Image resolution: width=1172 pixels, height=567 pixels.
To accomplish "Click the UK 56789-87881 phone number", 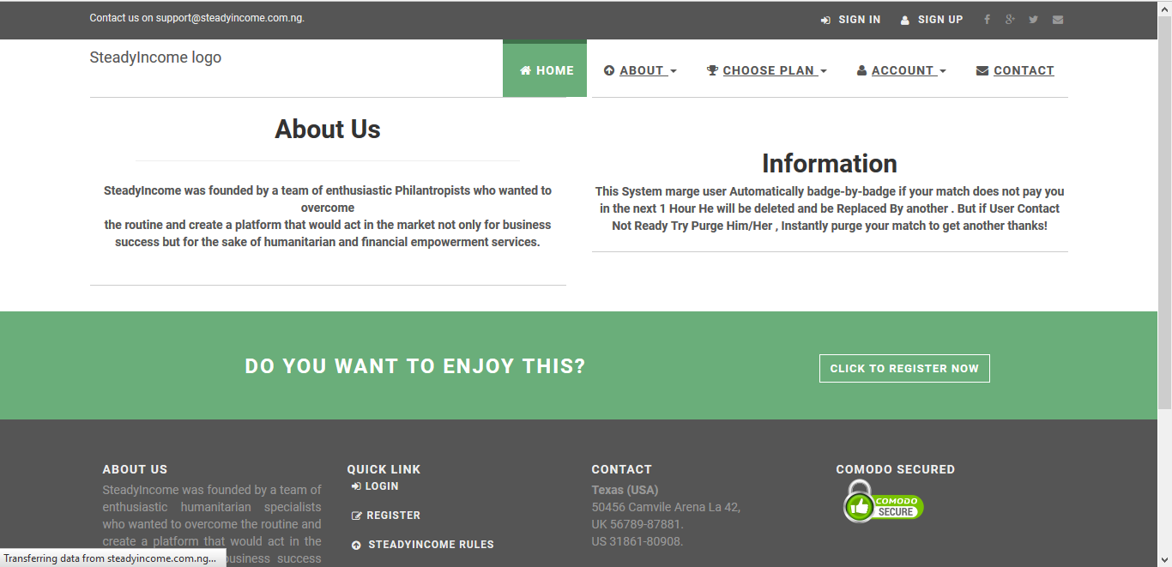I will click(x=637, y=524).
